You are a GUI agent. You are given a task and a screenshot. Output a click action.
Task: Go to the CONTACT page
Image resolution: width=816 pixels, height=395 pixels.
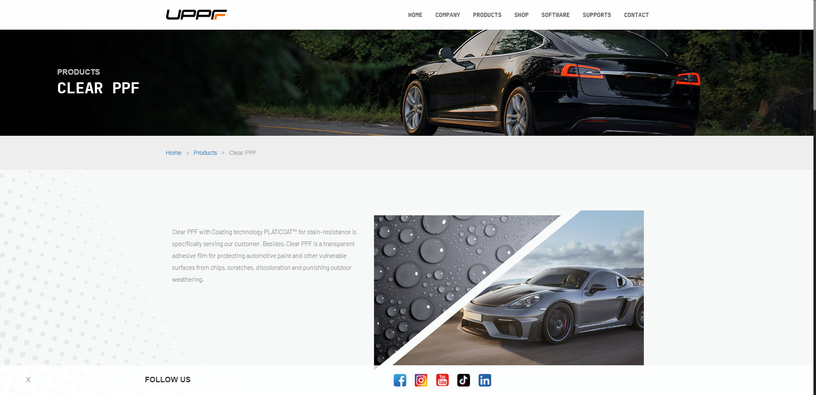coord(636,15)
